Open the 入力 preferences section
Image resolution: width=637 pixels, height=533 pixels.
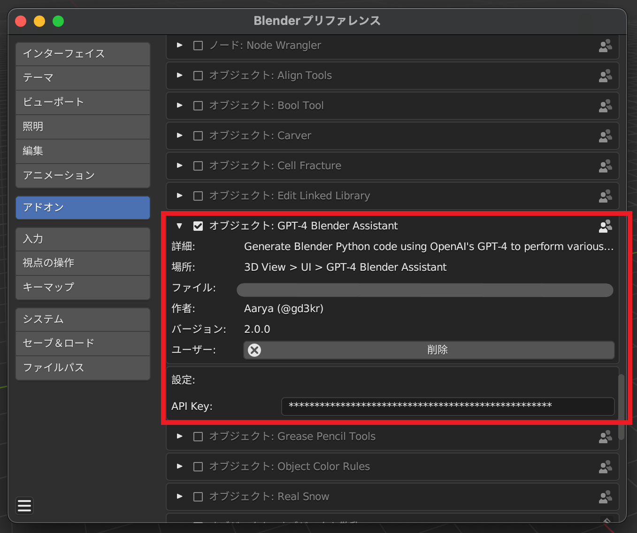(83, 239)
